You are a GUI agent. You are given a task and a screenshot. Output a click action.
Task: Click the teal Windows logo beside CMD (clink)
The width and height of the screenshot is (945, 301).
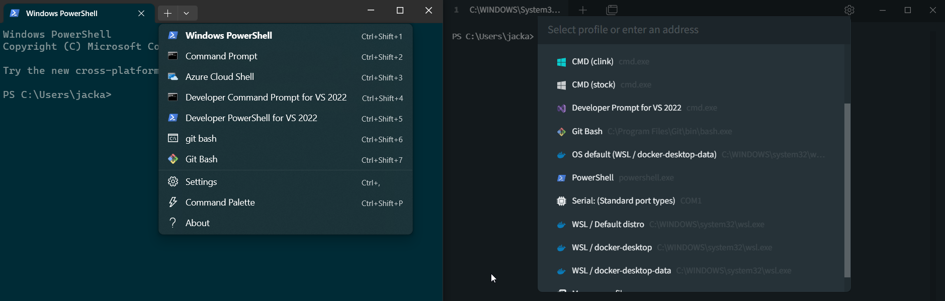point(561,62)
